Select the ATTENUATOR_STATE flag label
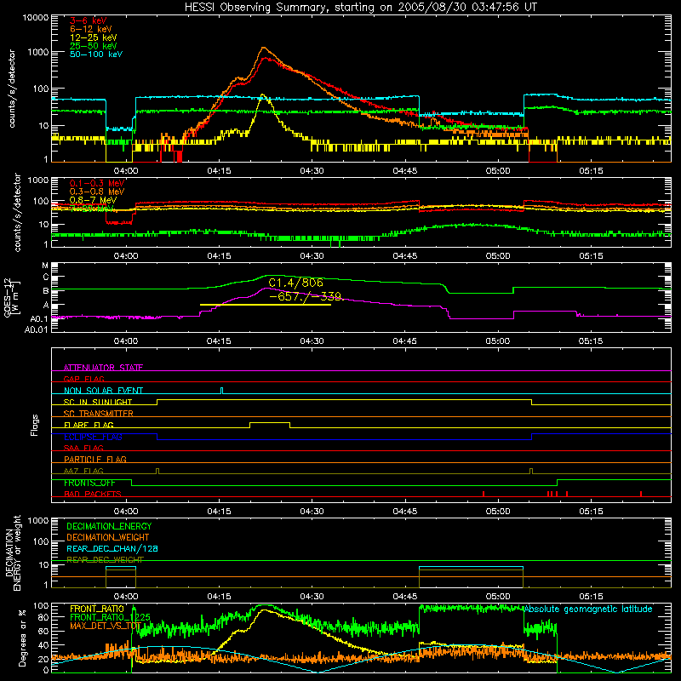The width and height of the screenshot is (681, 681). click(x=103, y=368)
